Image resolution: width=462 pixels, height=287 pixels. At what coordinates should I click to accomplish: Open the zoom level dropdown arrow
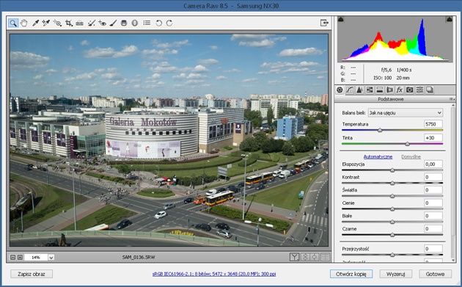pos(51,258)
